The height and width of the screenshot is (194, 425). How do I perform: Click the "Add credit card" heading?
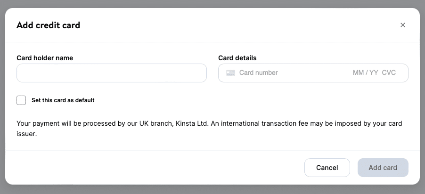tap(48, 25)
